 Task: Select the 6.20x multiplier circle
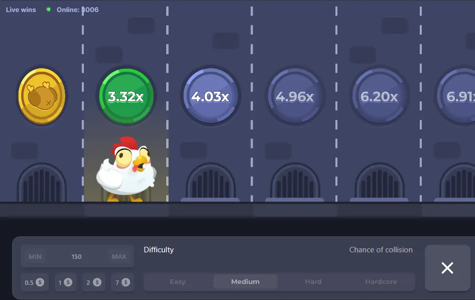(379, 95)
